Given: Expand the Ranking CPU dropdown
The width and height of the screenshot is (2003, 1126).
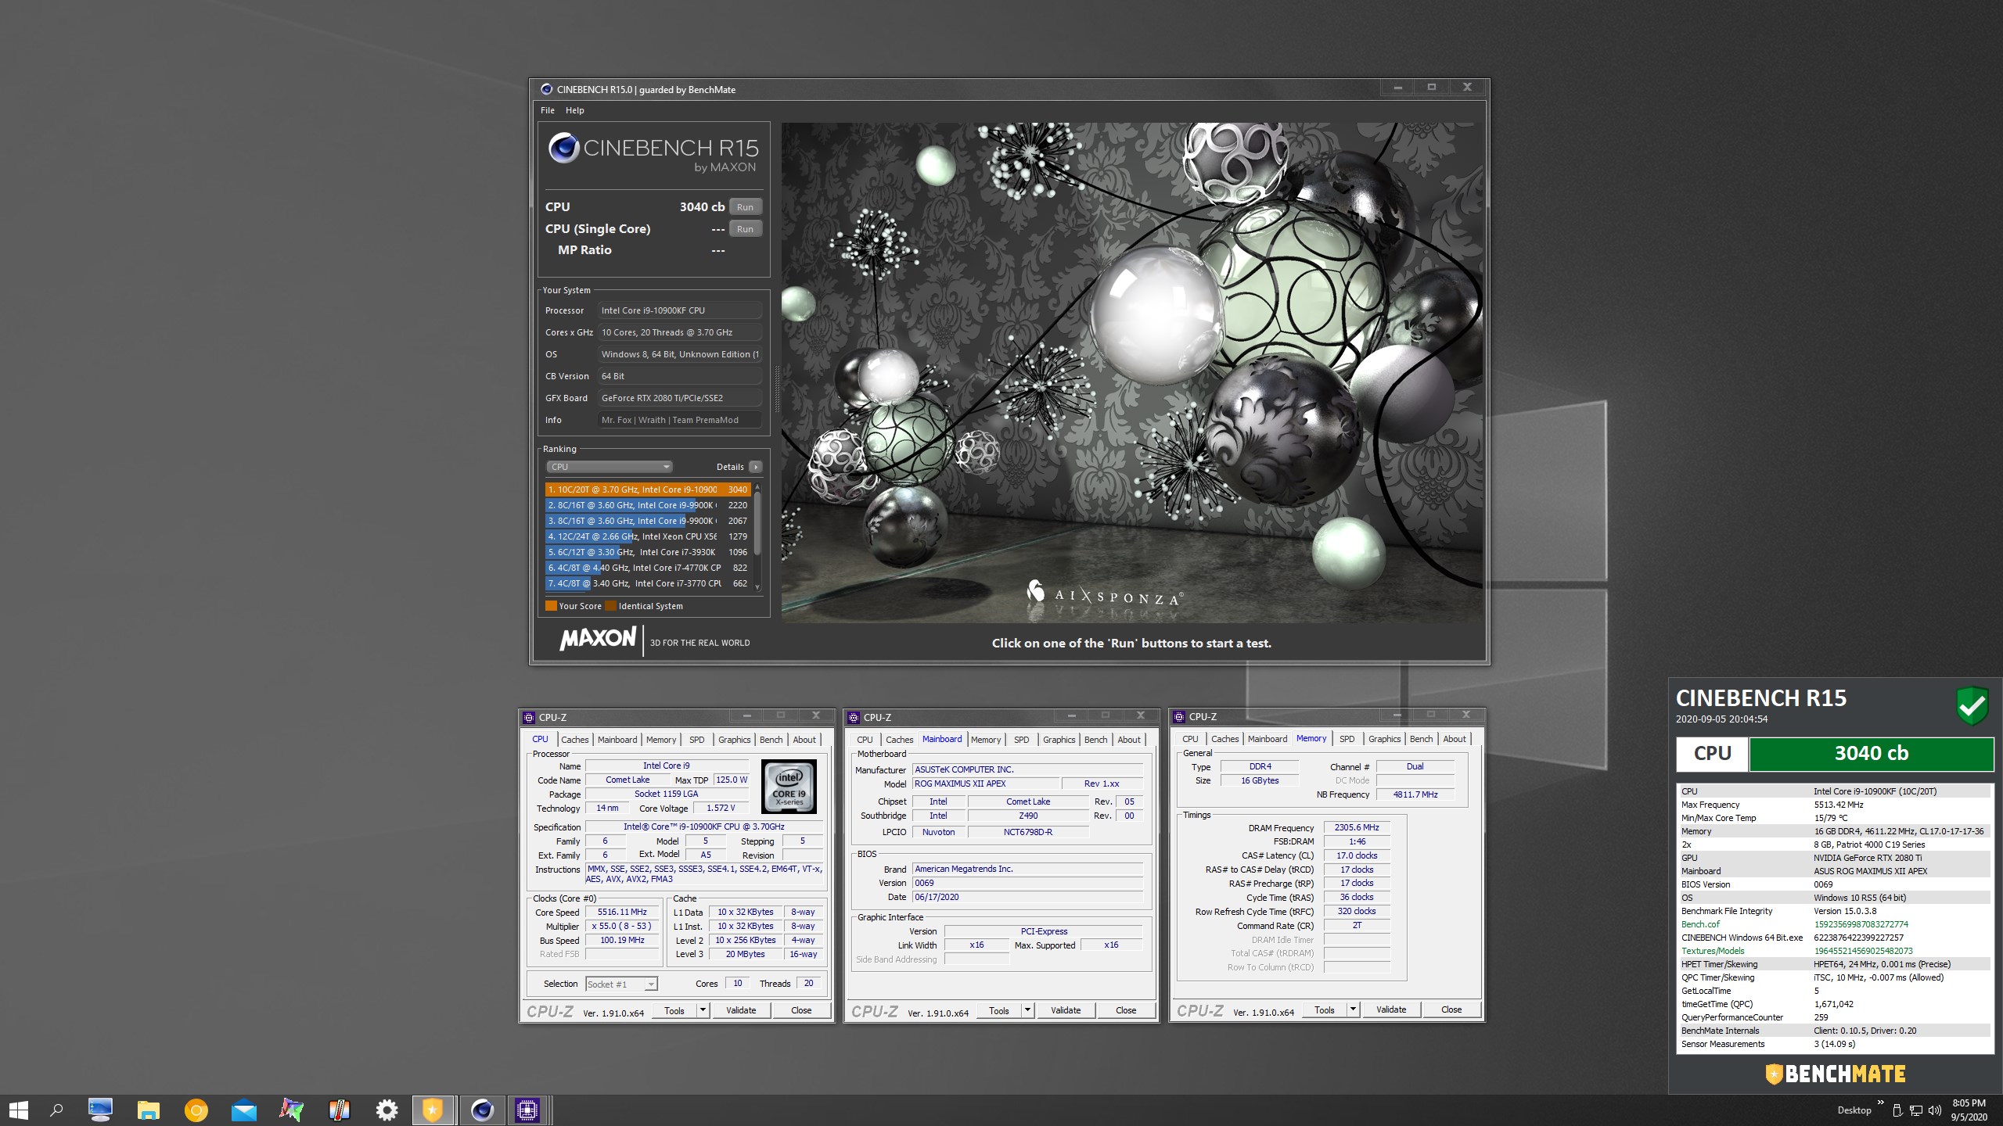Looking at the screenshot, I should (609, 467).
